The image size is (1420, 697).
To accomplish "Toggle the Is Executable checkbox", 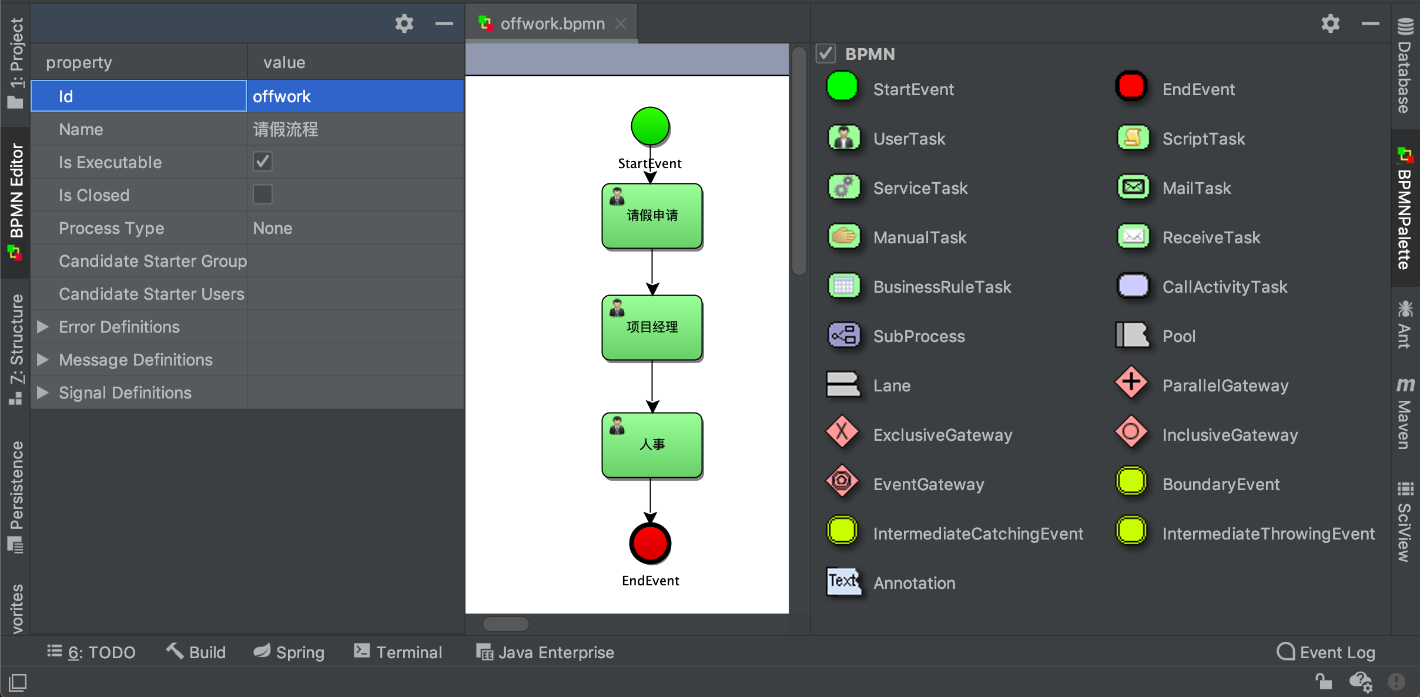I will (263, 162).
